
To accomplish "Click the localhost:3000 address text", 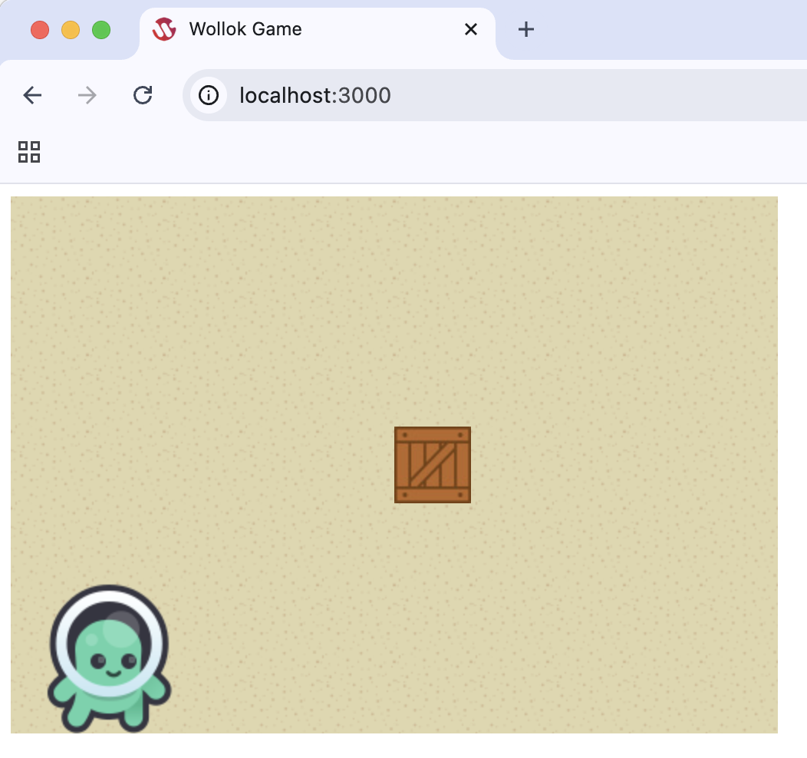I will point(315,95).
